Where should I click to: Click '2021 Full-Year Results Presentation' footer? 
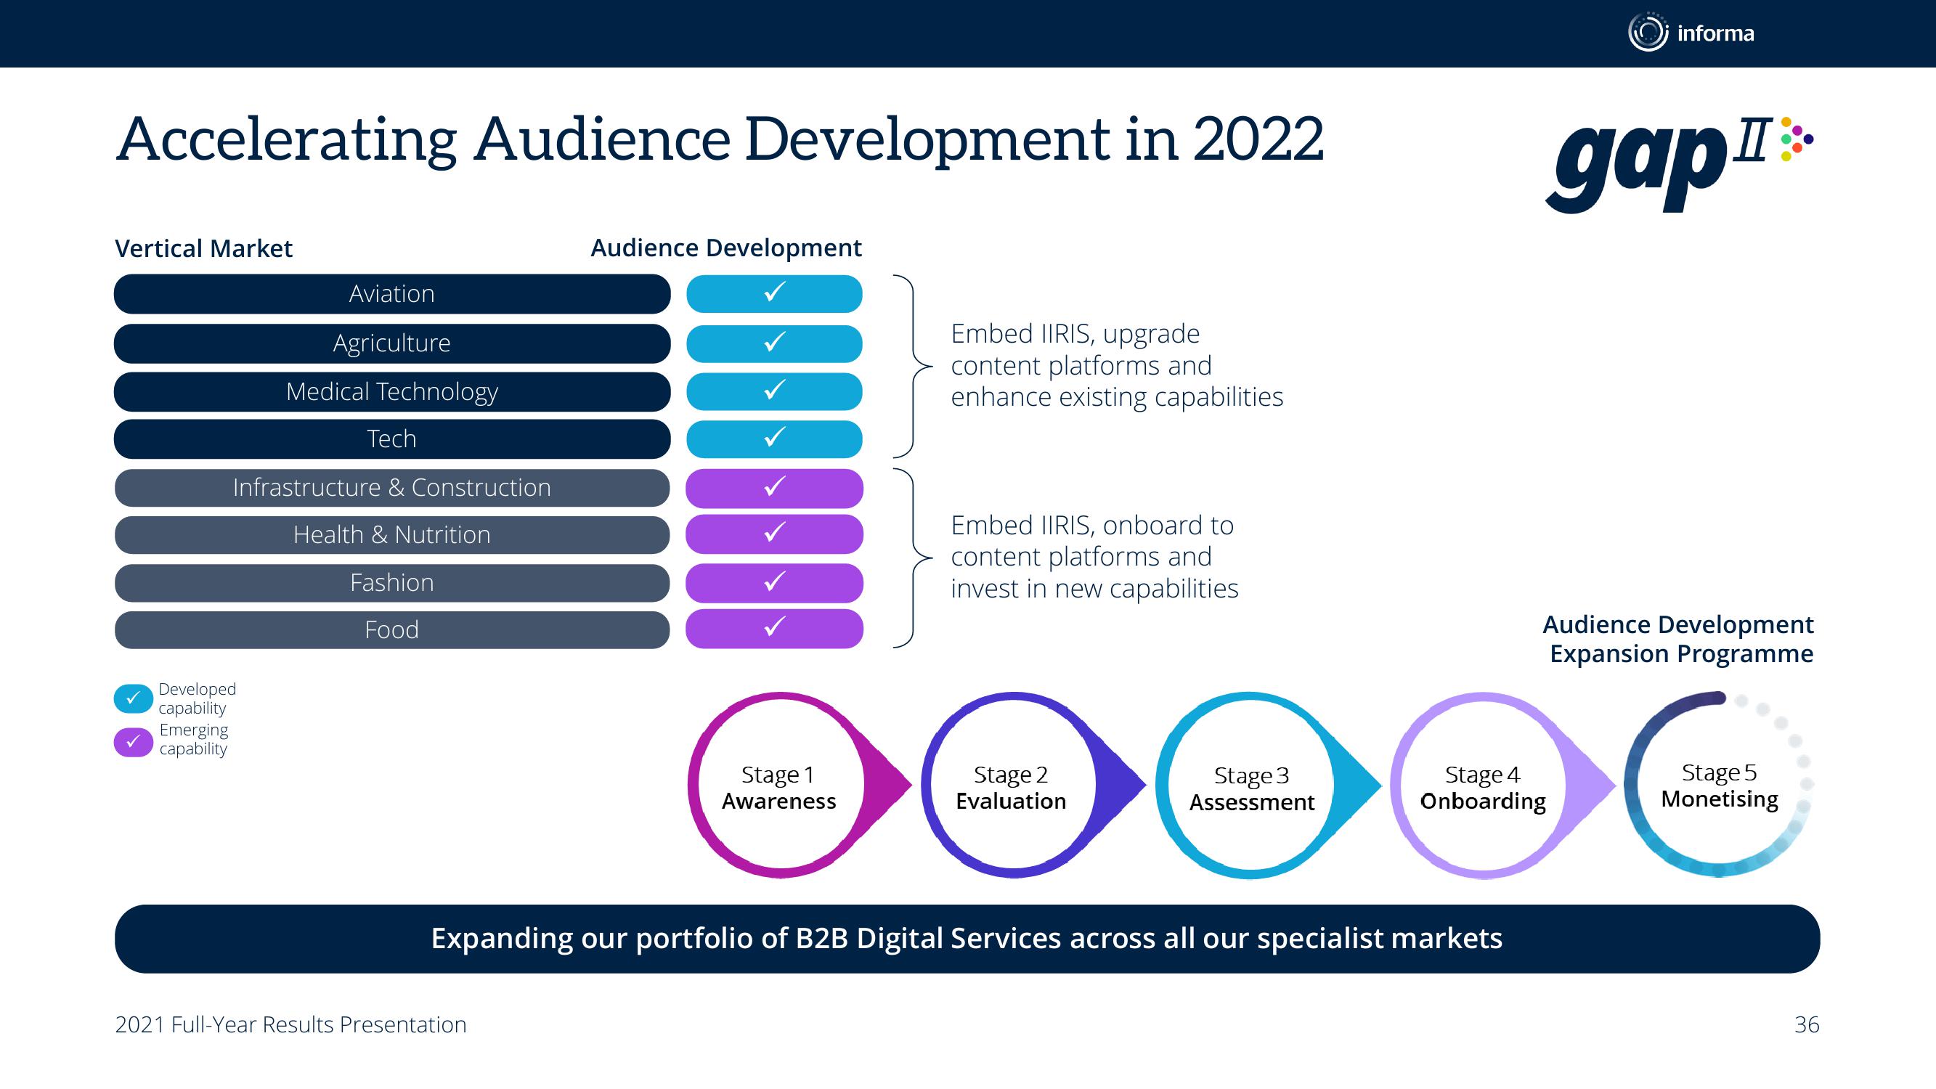[x=291, y=1025]
